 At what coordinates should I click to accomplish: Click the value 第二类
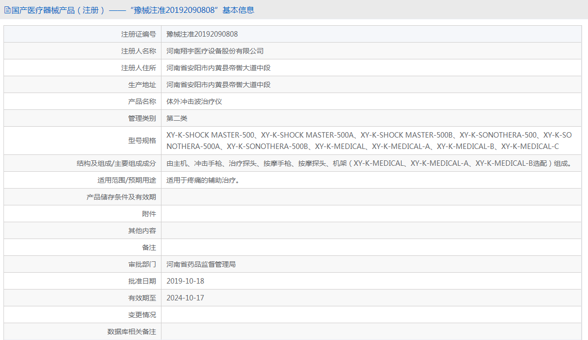tap(177, 118)
